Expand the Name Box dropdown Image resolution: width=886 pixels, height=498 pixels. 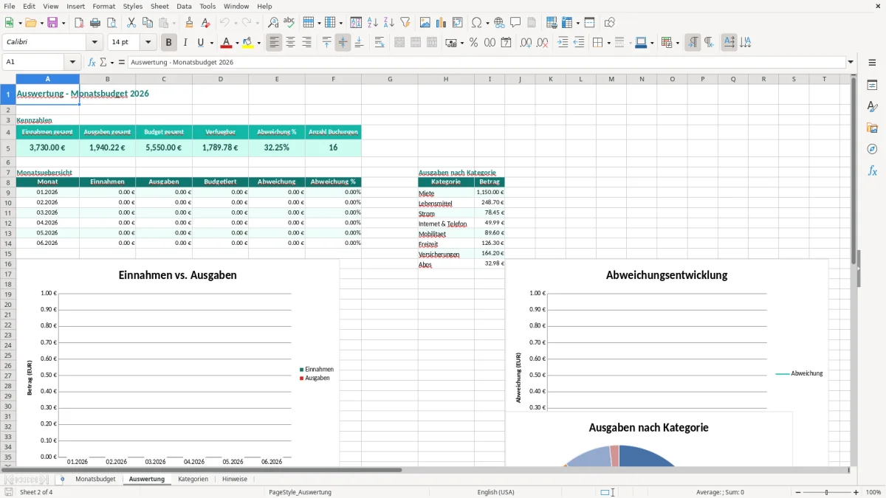coord(72,63)
